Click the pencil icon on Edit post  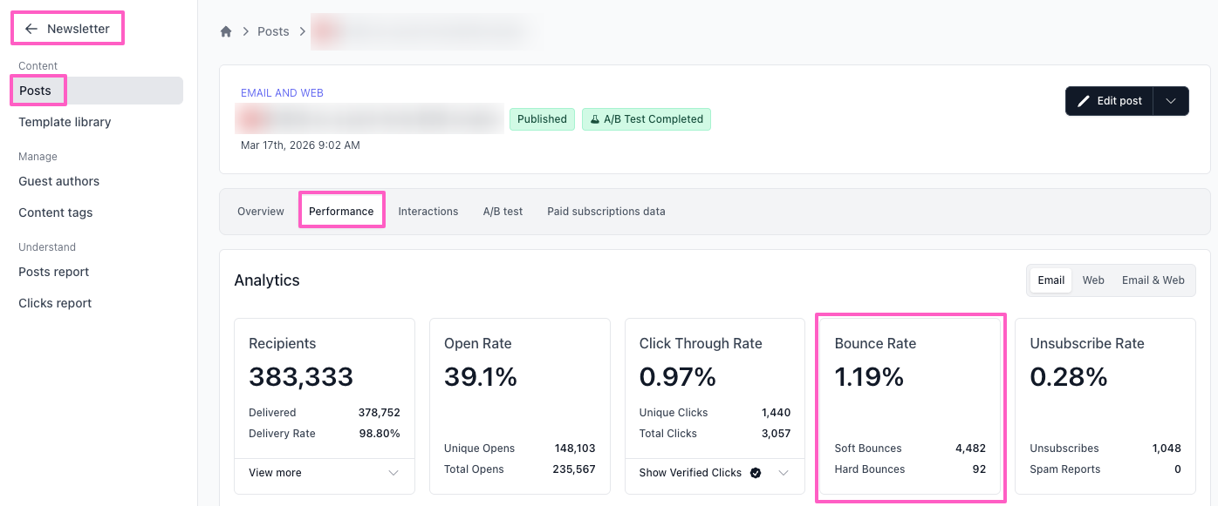click(1084, 101)
